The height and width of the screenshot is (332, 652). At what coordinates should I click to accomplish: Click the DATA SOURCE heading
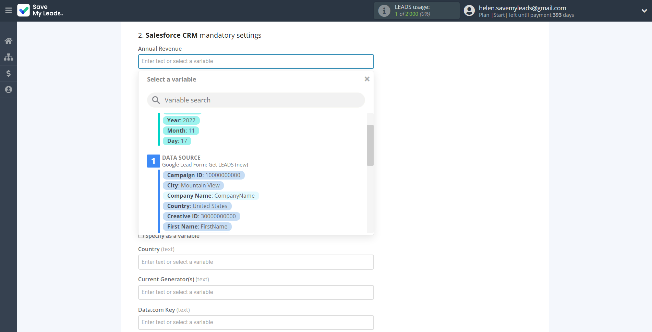point(181,158)
